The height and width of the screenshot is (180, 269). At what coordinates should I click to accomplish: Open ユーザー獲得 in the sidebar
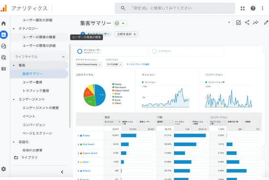(x=32, y=82)
